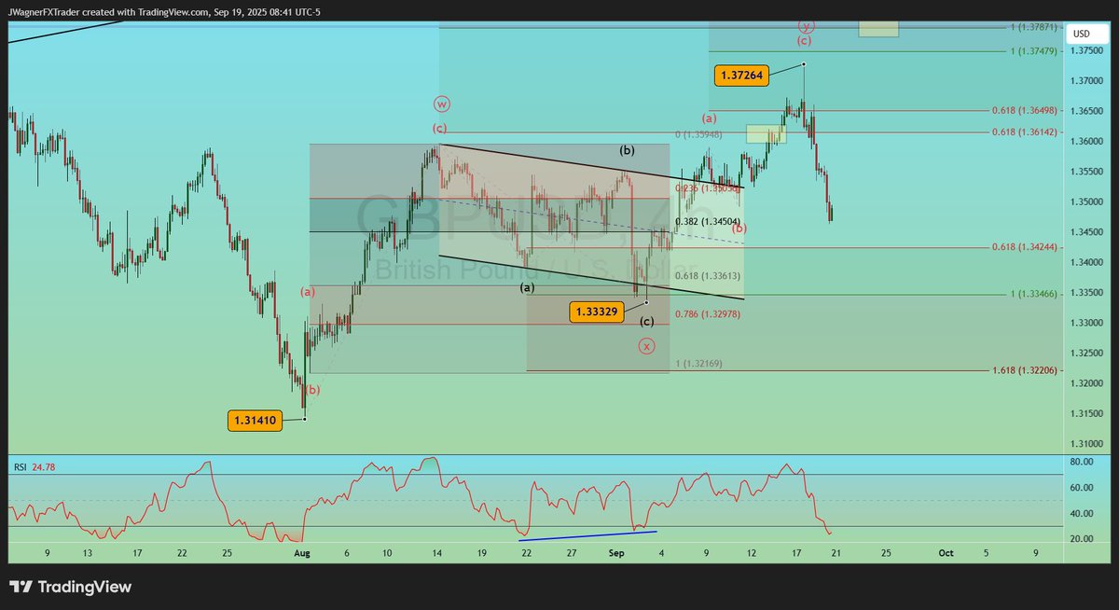
Task: Select red (b) label beside 0.382 level
Action: tap(739, 229)
